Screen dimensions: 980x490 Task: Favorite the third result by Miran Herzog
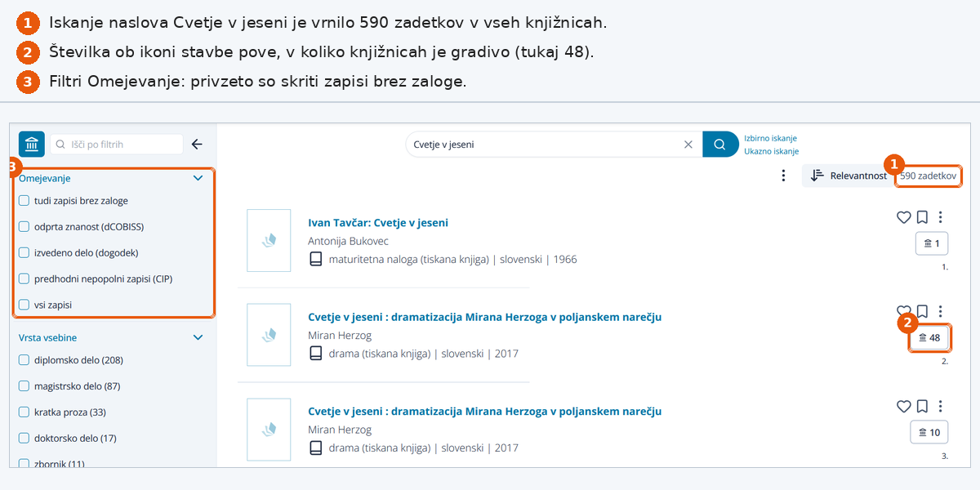point(903,406)
